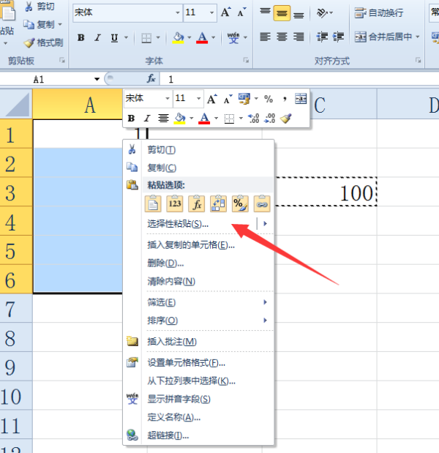This screenshot has height=453, width=439.
Task: Click the Select All corner triangle
Action: pyautogui.click(x=17, y=105)
